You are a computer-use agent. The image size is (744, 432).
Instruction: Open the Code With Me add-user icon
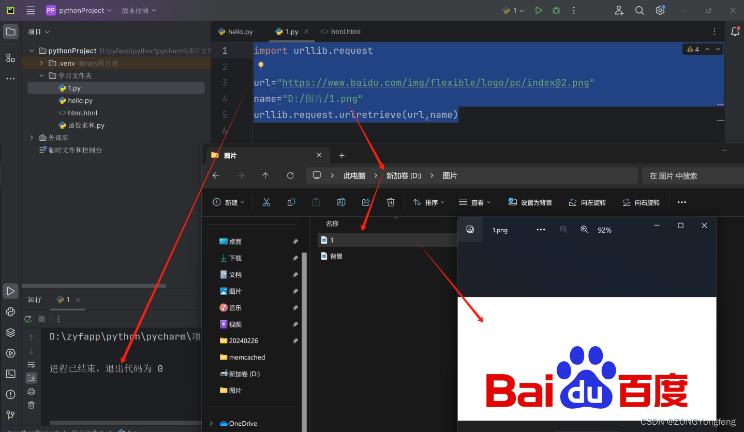pos(619,10)
